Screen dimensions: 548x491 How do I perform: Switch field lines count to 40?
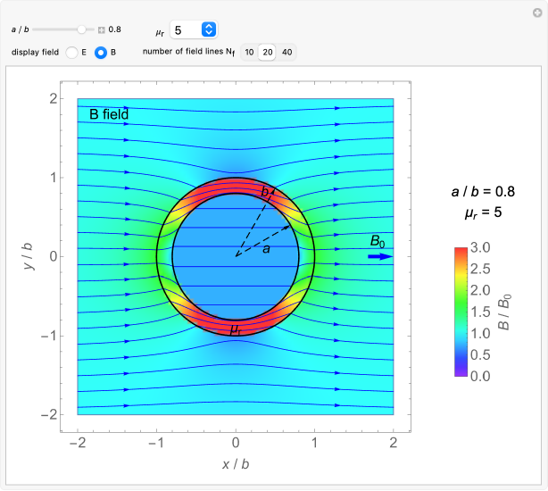286,53
